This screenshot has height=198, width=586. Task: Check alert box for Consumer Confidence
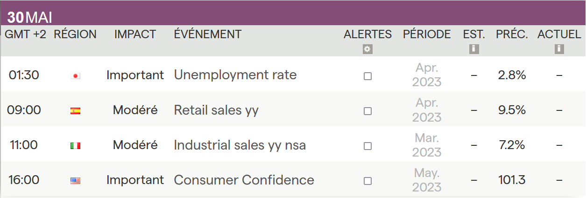[x=367, y=181]
